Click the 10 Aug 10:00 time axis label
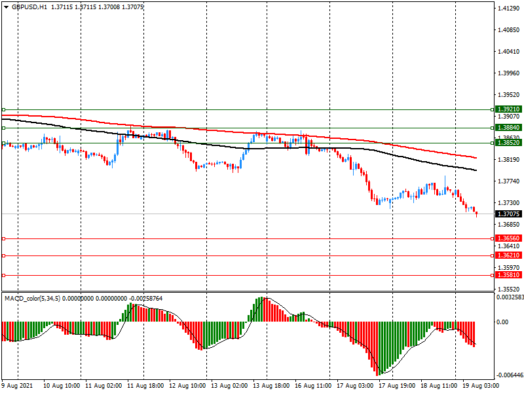 pyautogui.click(x=62, y=386)
